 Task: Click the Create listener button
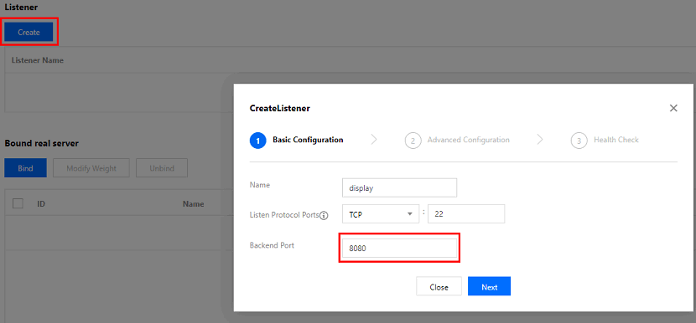29,32
